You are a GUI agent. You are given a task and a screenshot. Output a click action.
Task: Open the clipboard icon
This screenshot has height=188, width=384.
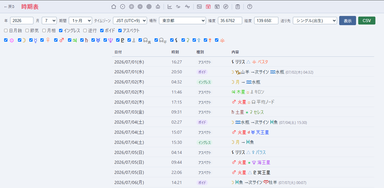(x=238, y=6)
